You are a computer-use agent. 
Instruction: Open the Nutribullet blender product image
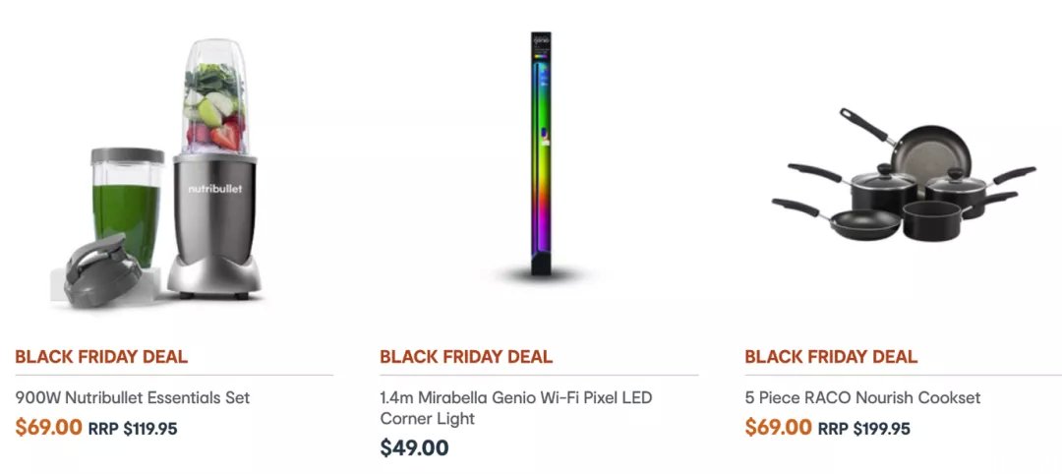(156, 173)
